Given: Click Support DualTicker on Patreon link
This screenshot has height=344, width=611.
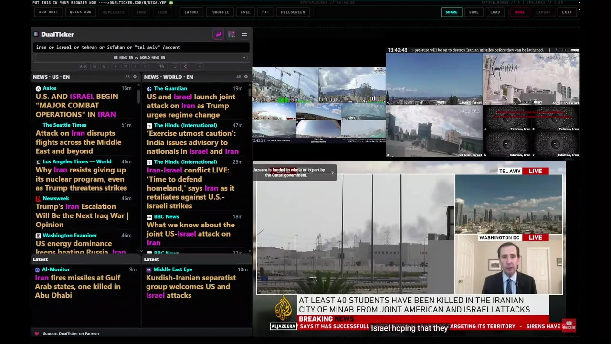Looking at the screenshot, I should click(71, 333).
